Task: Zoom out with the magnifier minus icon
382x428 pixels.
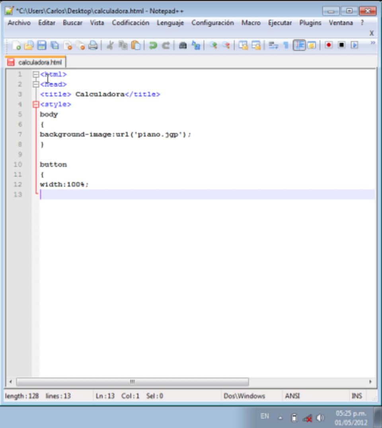Action: click(x=226, y=45)
